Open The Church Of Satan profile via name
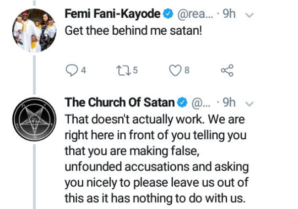 [x=120, y=104]
